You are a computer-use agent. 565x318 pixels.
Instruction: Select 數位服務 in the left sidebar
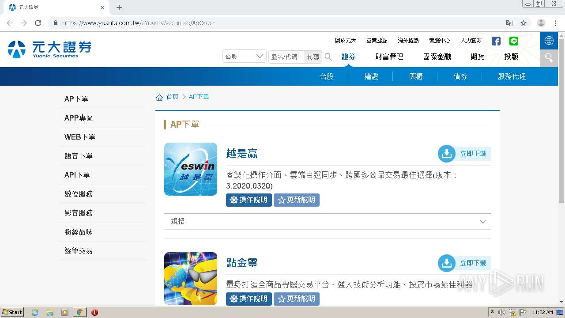pos(102,194)
